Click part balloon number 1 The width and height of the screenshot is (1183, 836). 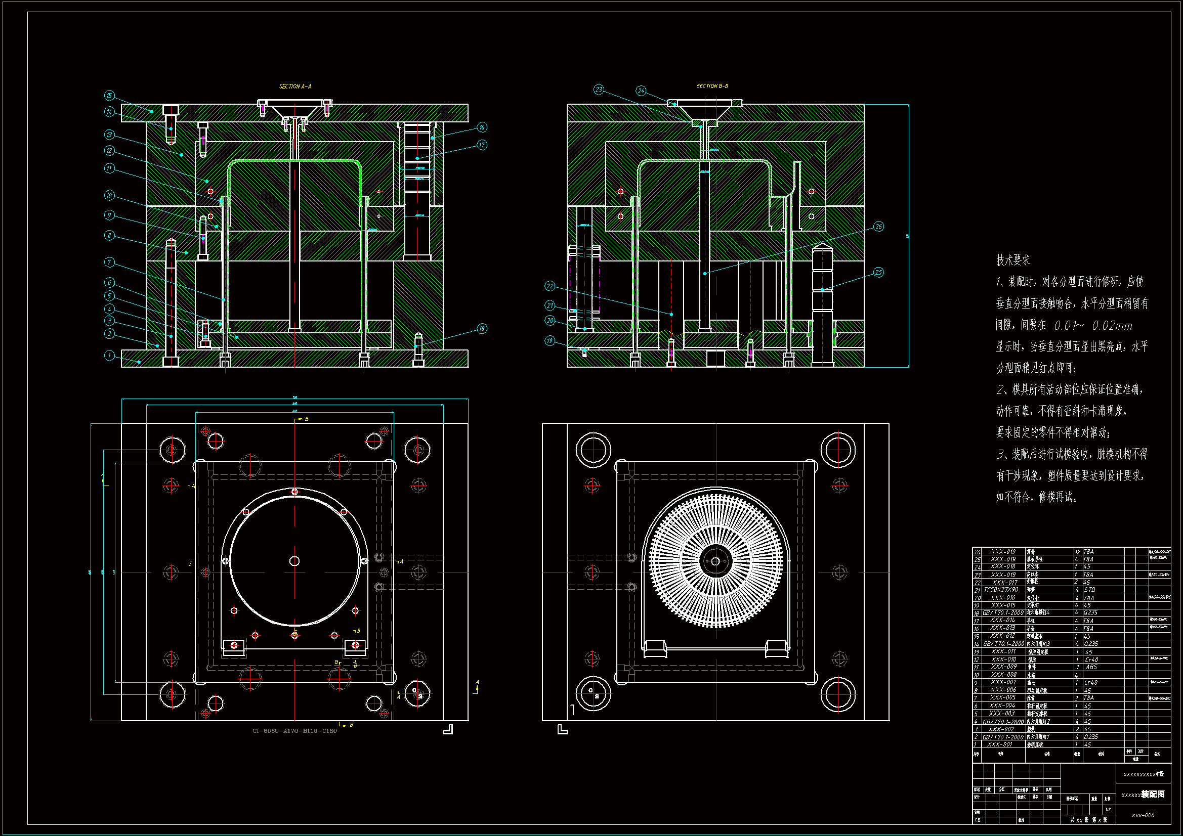(109, 356)
